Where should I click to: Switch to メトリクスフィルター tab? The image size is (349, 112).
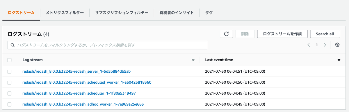[65, 13]
